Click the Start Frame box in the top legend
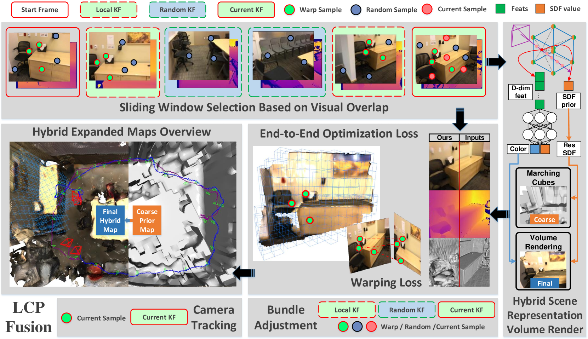The height and width of the screenshot is (339, 588). [x=40, y=10]
